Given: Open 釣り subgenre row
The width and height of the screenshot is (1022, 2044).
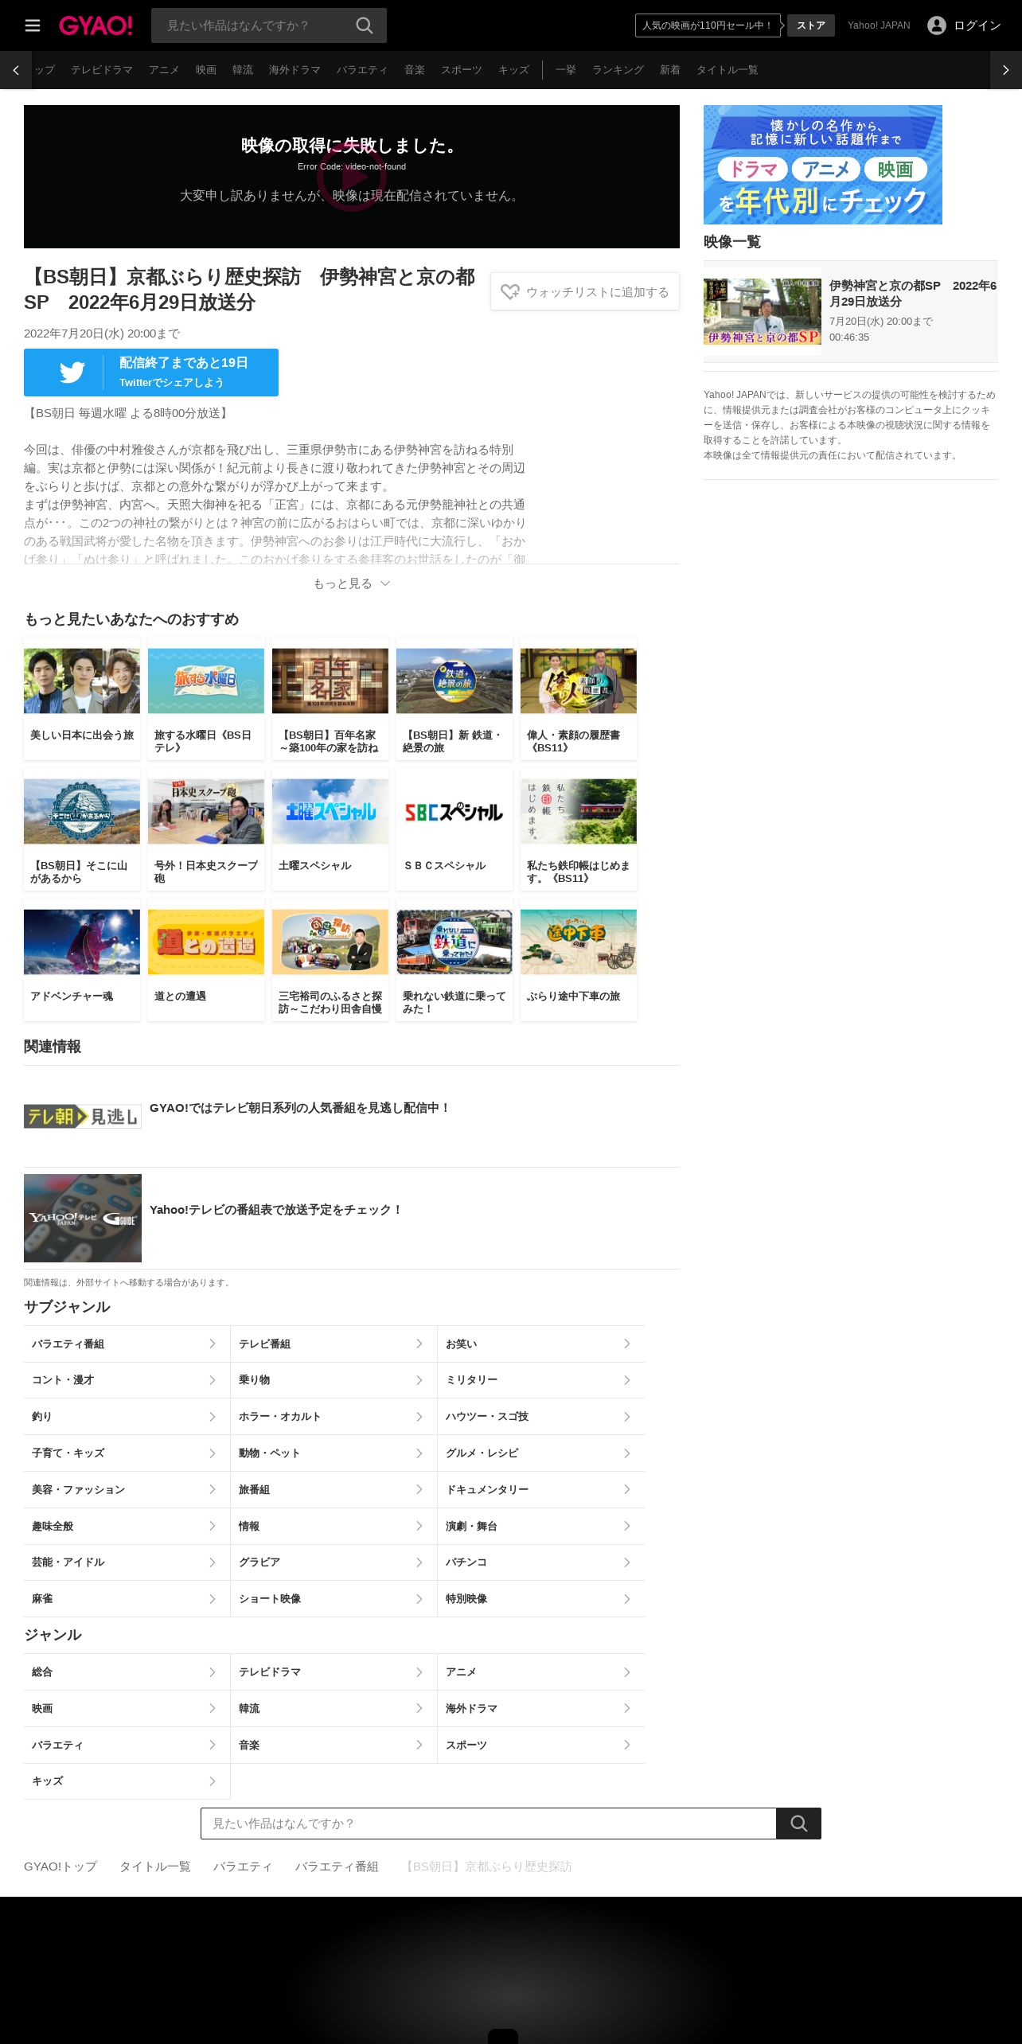Looking at the screenshot, I should (127, 1417).
